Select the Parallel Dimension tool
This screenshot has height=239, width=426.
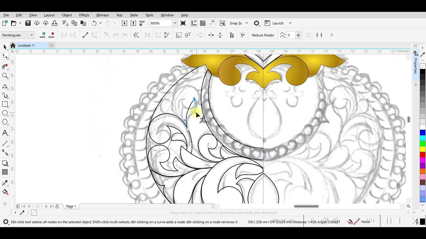(5, 143)
